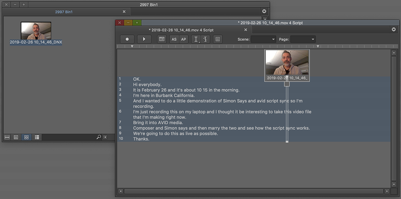
Task: Enable Brief view in the bin
Action: click(7, 137)
